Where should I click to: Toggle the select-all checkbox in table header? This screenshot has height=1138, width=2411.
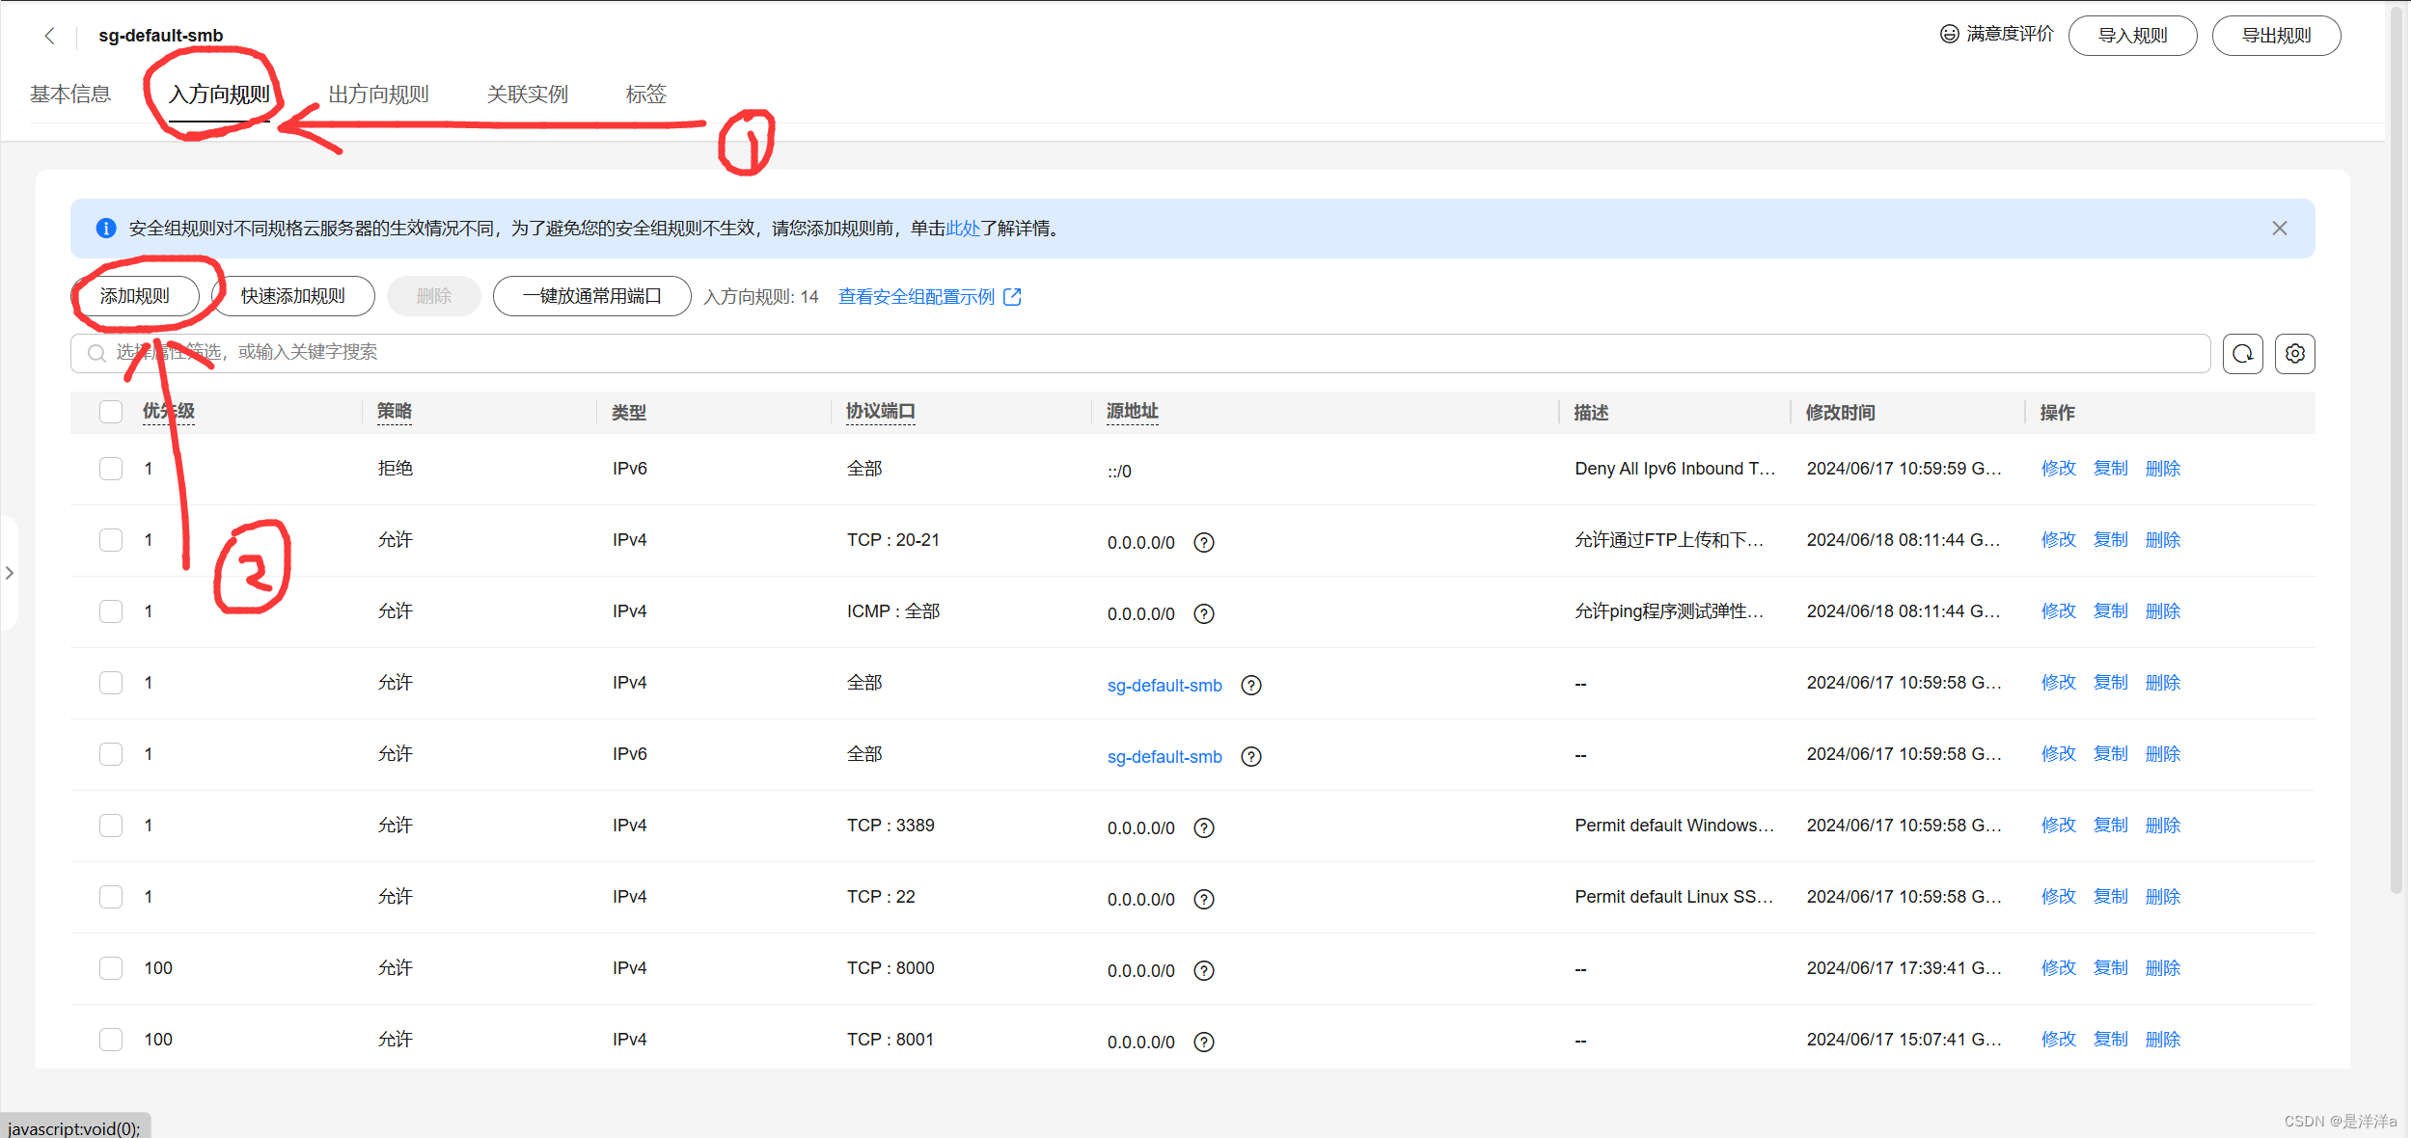pyautogui.click(x=111, y=412)
